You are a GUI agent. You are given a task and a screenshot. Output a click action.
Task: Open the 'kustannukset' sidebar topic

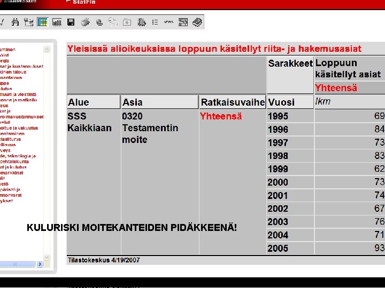21,66
